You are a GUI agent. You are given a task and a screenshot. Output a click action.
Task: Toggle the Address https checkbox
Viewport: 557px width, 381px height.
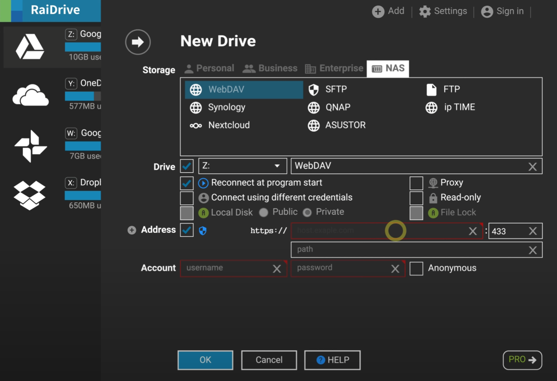(x=187, y=230)
